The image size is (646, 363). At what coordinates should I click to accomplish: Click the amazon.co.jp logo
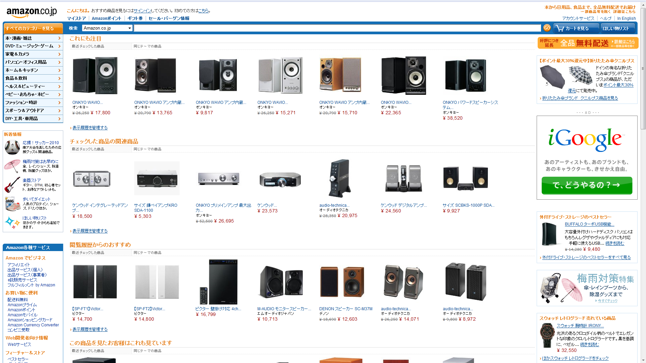click(x=32, y=12)
